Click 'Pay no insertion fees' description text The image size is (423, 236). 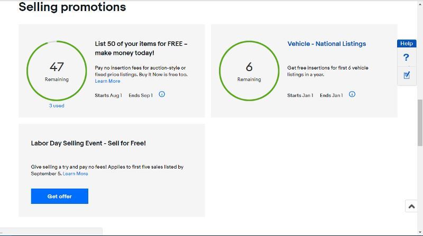[x=141, y=71]
